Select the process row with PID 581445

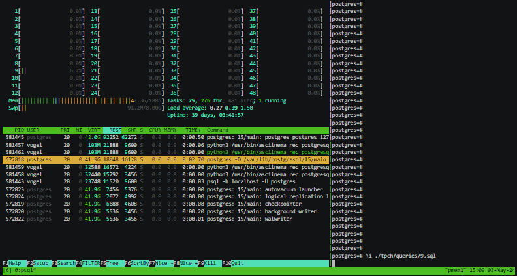coord(166,137)
